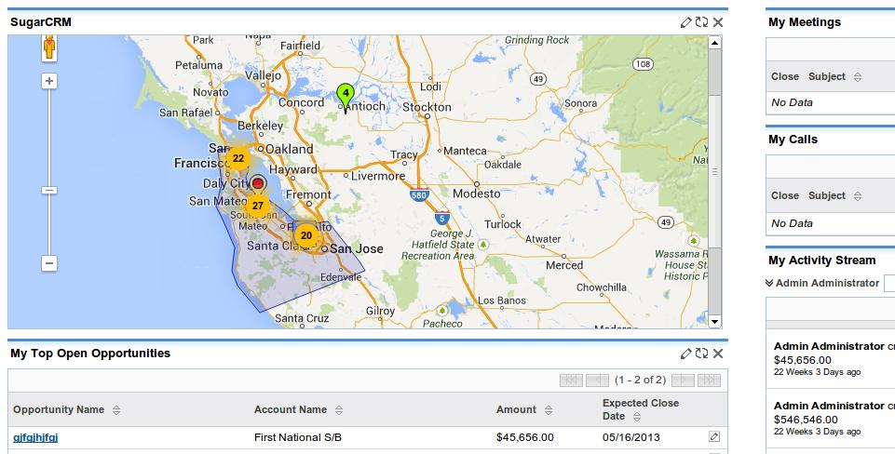
Task: Sort by Opportunity Name column arrow
Action: [116, 410]
